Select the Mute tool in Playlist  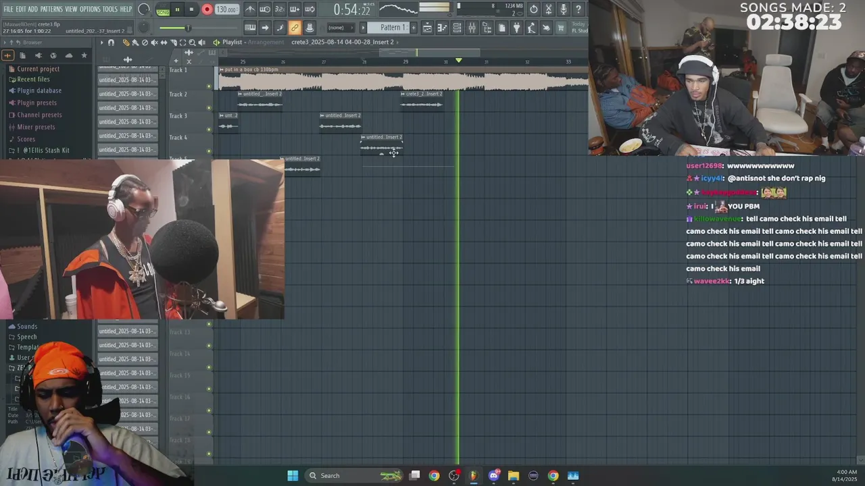(154, 43)
